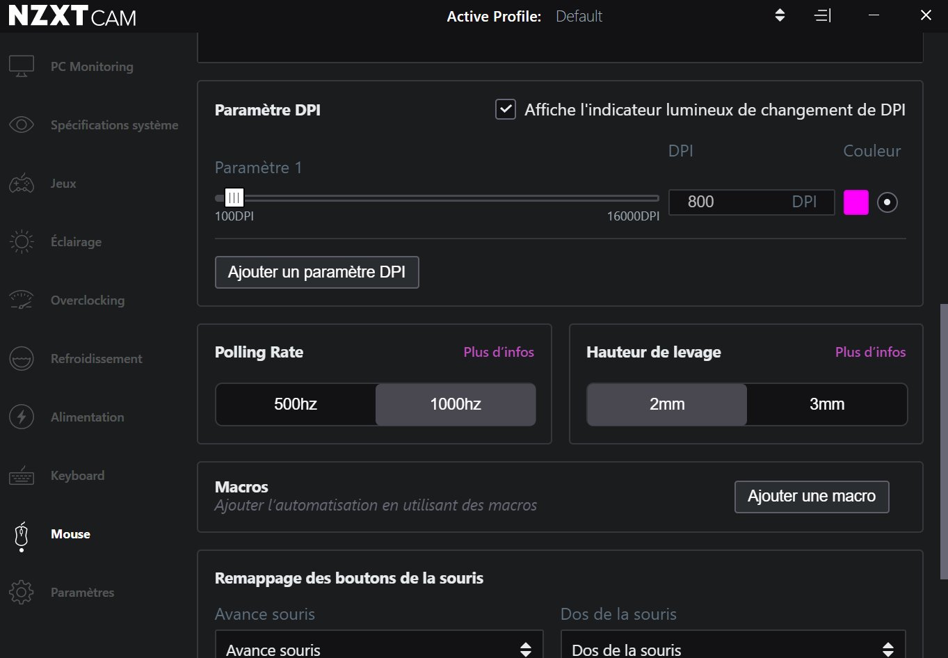
Task: Click the PC Monitoring monitor icon
Action: pos(22,67)
